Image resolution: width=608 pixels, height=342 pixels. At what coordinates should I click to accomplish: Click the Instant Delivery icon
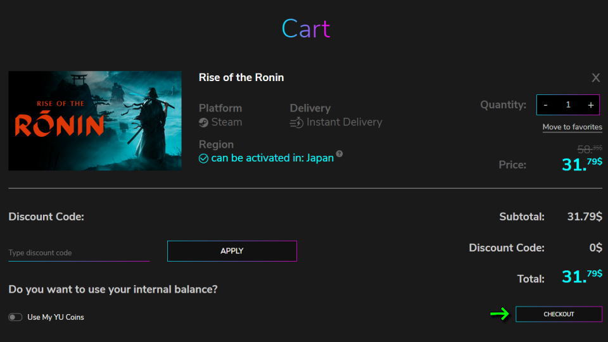tap(296, 122)
